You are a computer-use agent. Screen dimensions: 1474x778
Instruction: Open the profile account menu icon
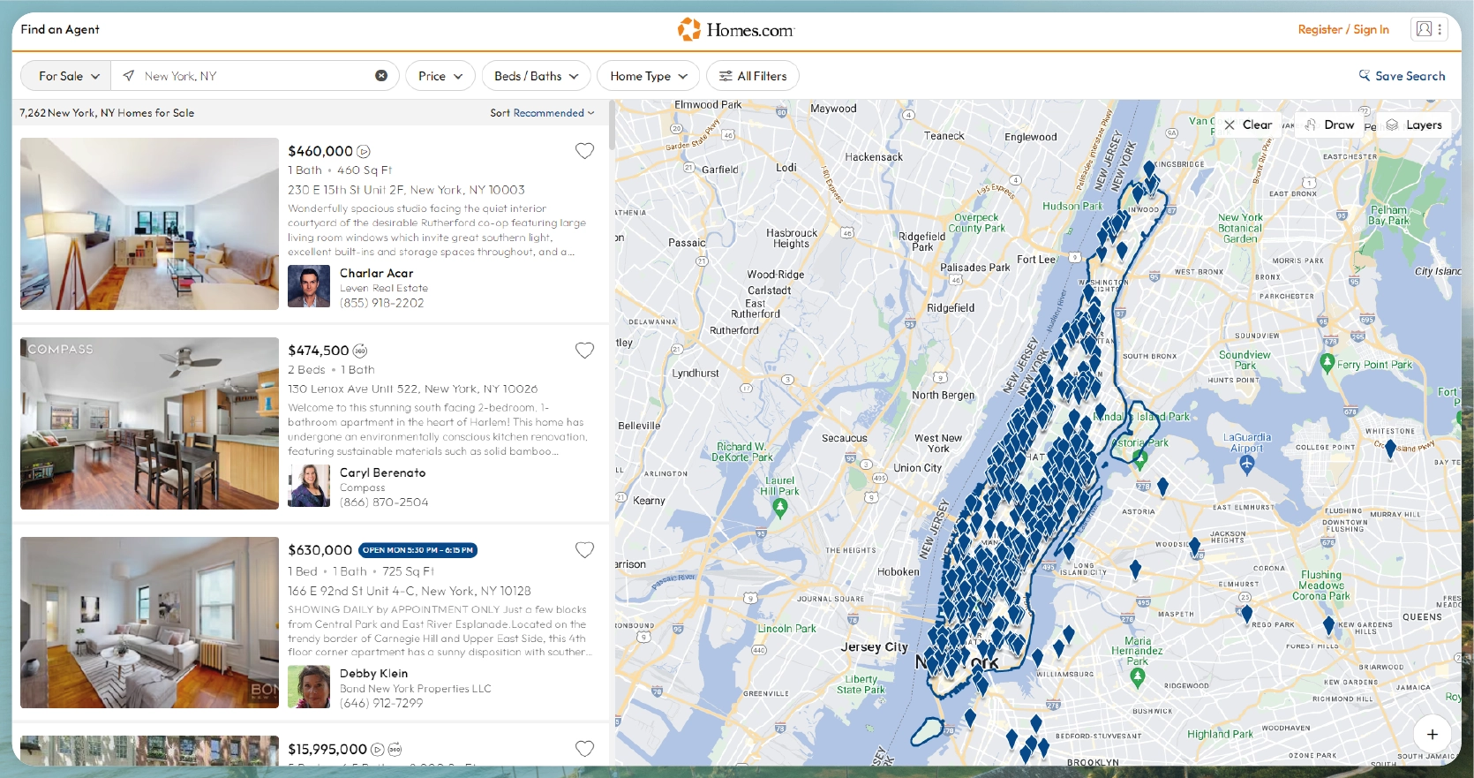click(x=1429, y=29)
